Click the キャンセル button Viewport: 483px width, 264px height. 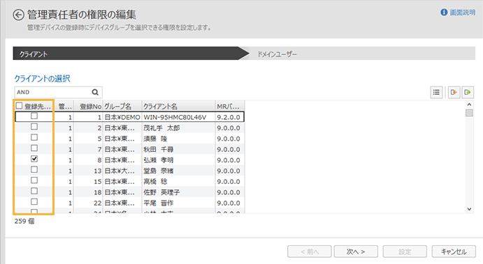pos(454,251)
